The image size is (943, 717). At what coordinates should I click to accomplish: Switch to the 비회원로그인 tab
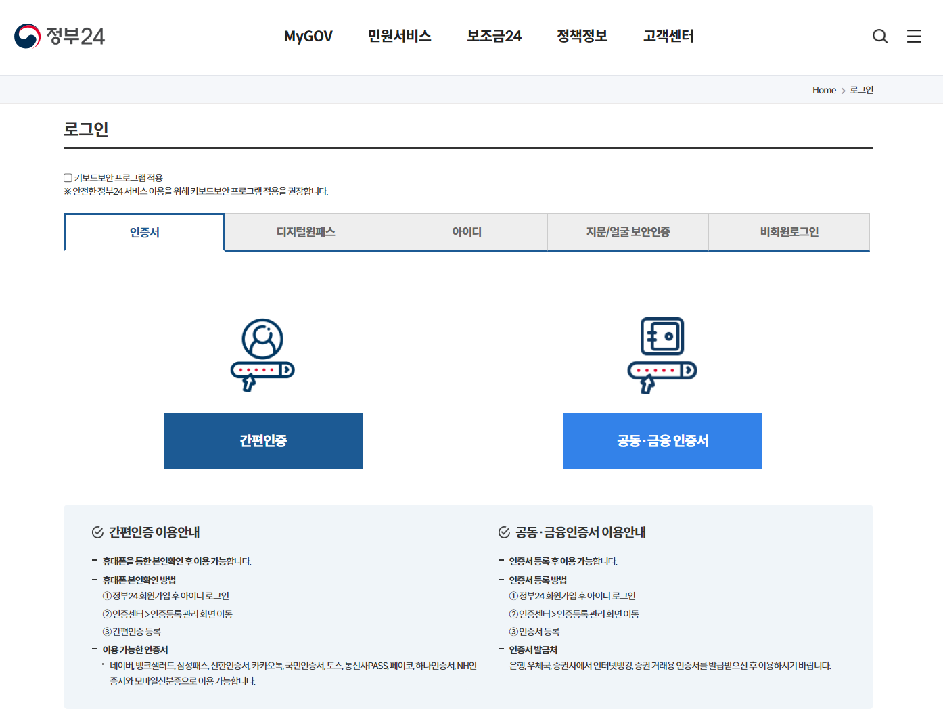789,232
